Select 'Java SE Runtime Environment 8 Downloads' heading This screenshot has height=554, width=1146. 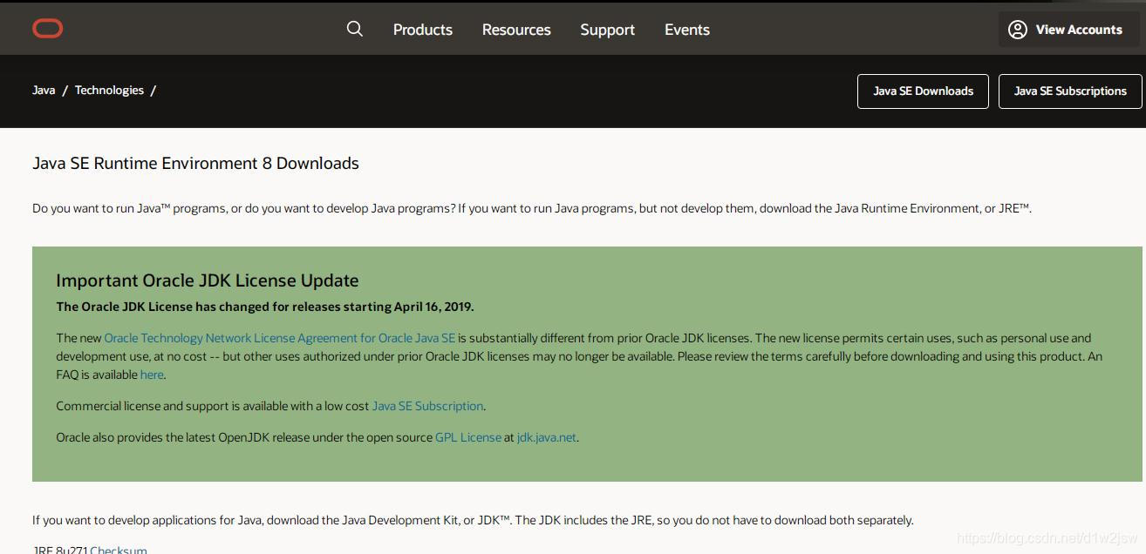point(195,163)
